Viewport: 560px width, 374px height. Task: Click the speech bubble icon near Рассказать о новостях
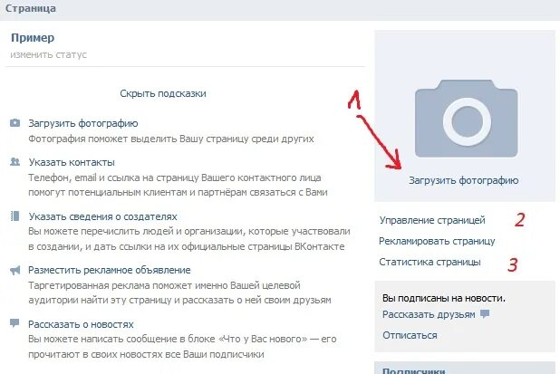click(x=14, y=323)
